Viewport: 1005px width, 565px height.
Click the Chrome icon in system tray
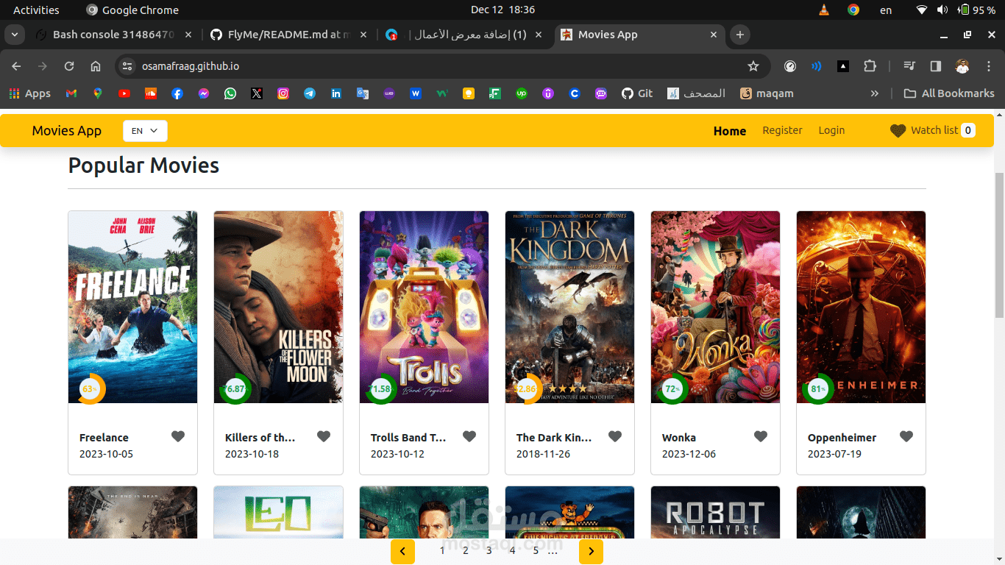point(853,10)
